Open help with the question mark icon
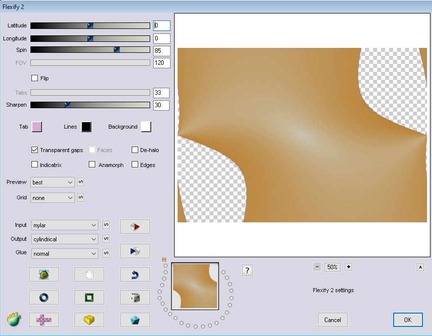 [x=247, y=271]
